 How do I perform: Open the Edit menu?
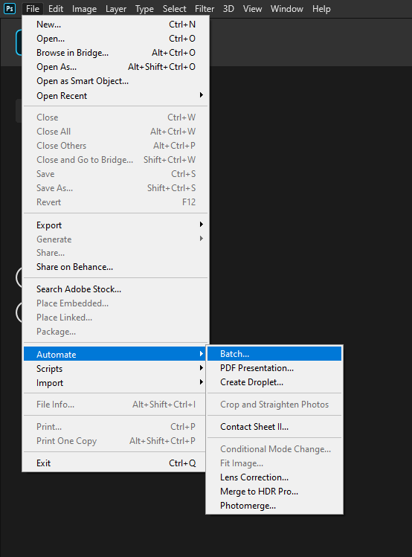(56, 9)
